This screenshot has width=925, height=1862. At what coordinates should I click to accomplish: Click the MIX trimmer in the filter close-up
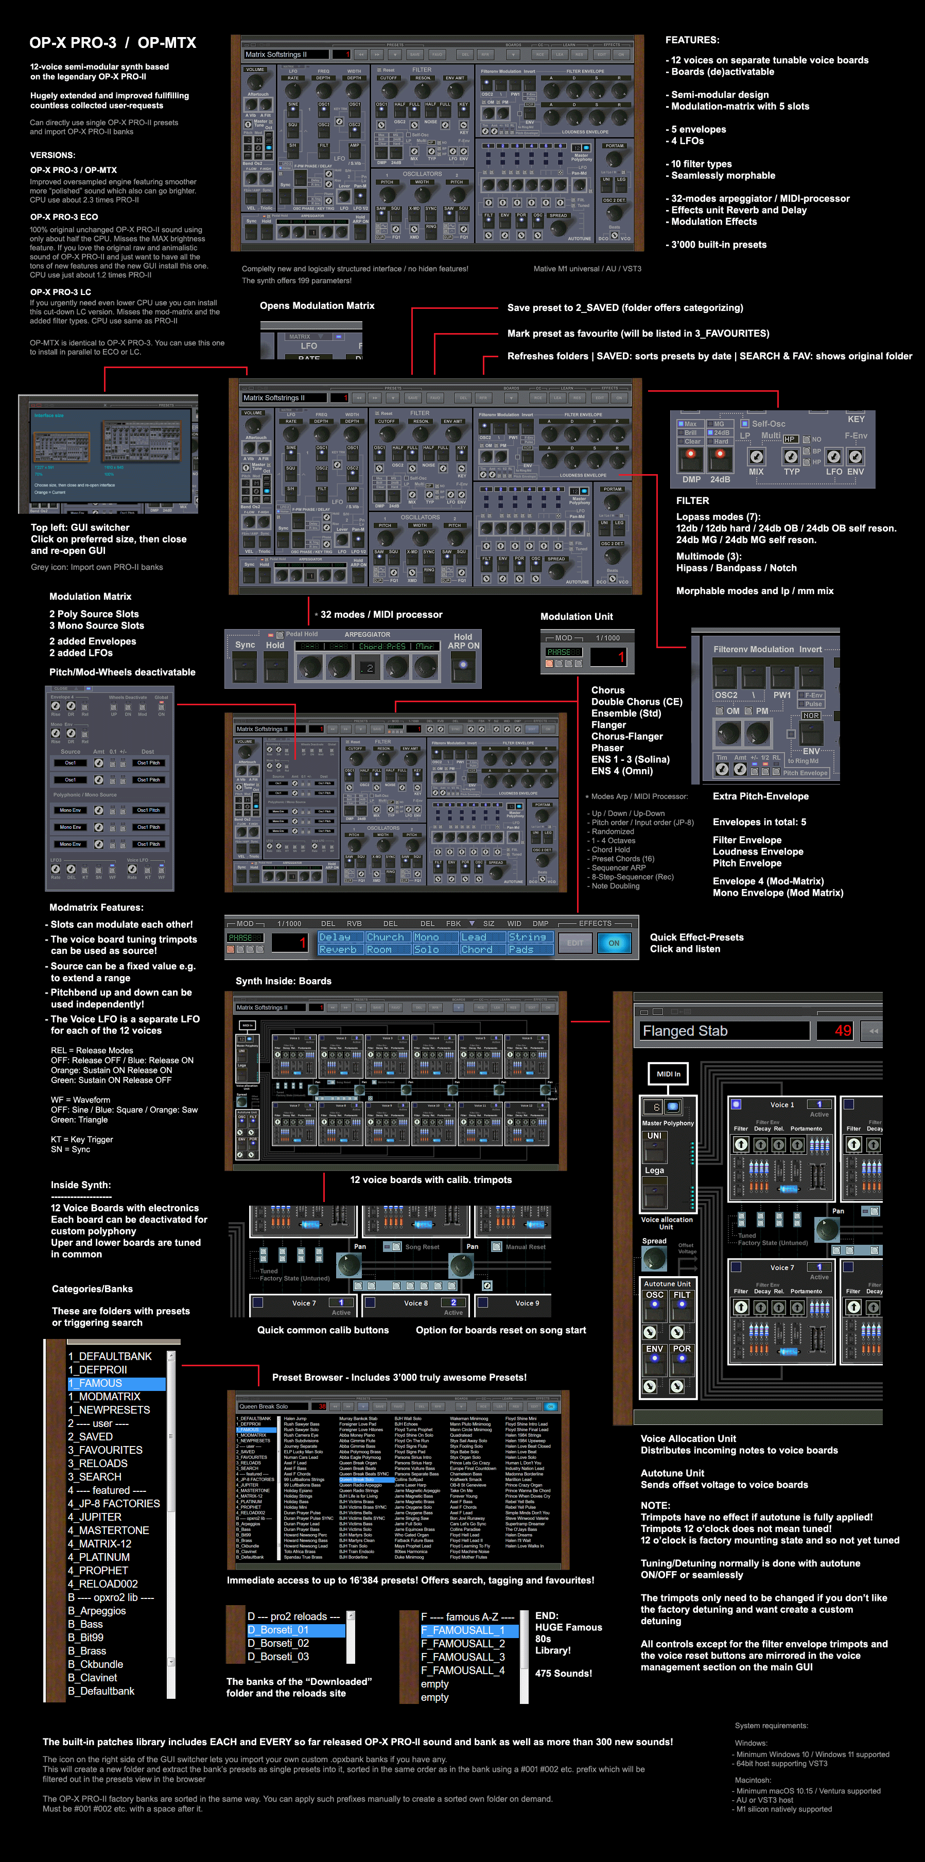point(756,457)
